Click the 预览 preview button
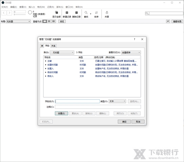The image size is (184, 162). point(62,21)
